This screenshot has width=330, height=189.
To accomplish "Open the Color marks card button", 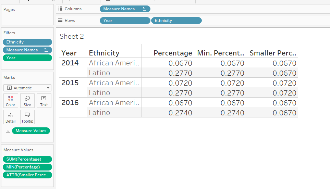I will coord(10,101).
